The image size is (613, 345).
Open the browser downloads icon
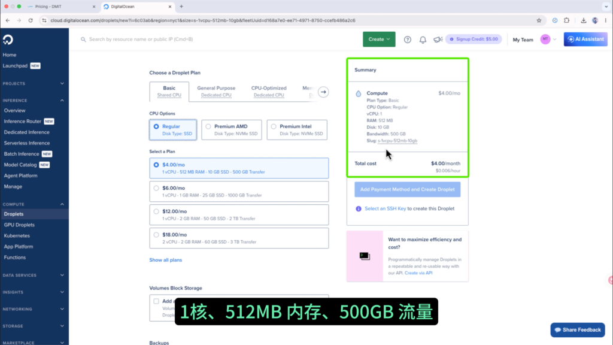tap(583, 20)
